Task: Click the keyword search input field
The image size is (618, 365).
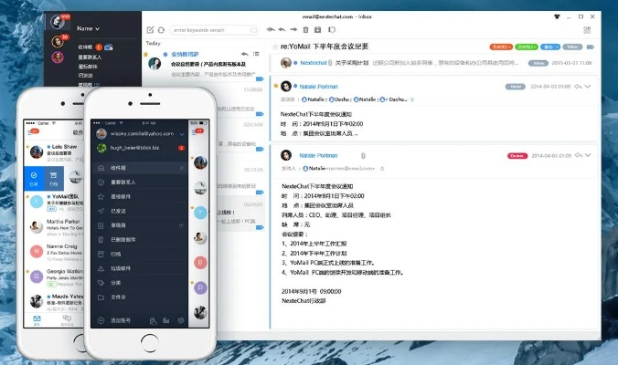Action: pyautogui.click(x=212, y=29)
